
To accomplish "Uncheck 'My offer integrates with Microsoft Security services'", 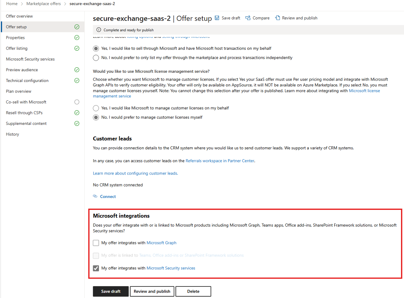I will (96, 268).
